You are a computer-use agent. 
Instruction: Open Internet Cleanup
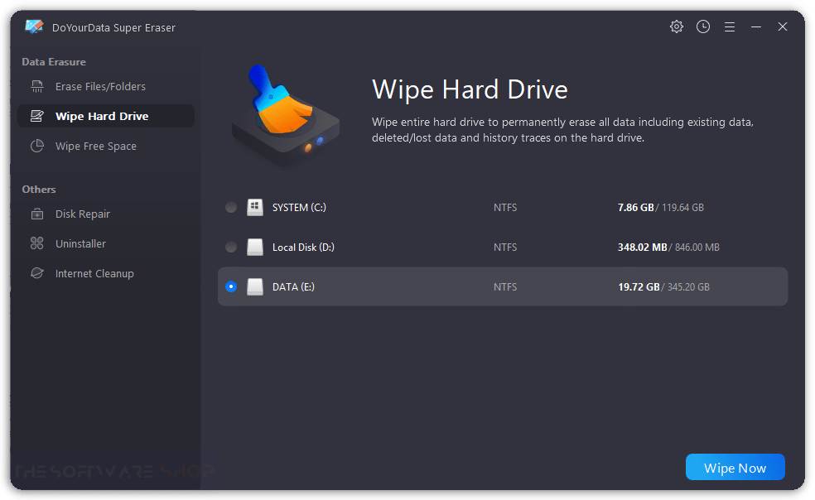pos(106,273)
